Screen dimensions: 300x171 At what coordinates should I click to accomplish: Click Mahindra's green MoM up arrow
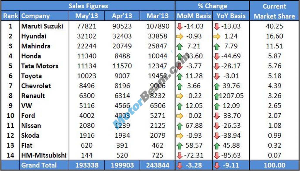click(x=180, y=47)
